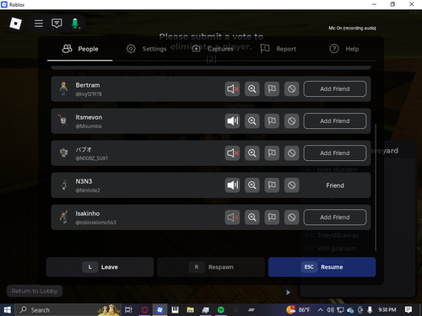422x316 pixels.
Task: Unmute Bertram's voice
Action: pyautogui.click(x=232, y=89)
